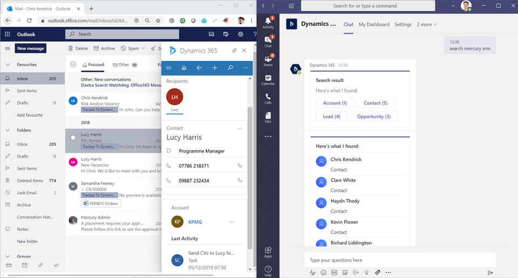Click the back arrow in Dynamics 365 pane
The height and width of the screenshot is (278, 518).
click(x=199, y=68)
